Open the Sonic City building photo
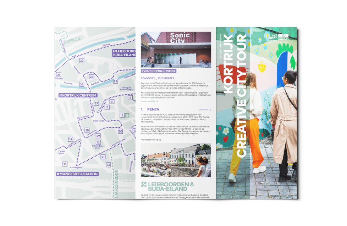The image size is (347, 226). (x=176, y=50)
